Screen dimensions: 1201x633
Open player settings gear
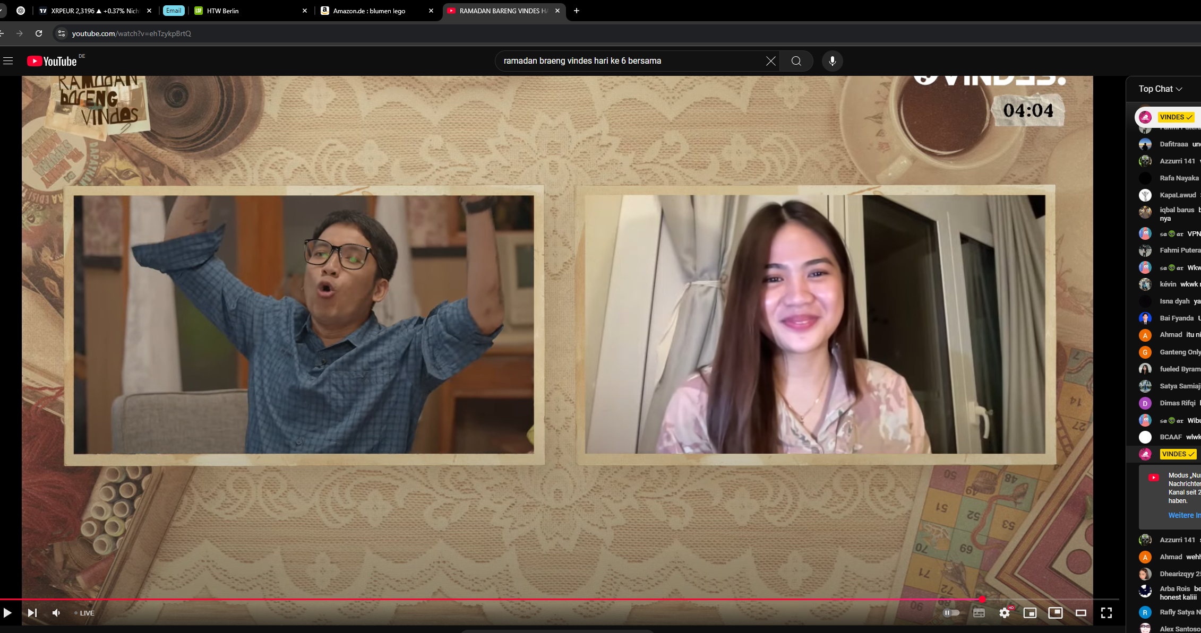coord(1004,613)
